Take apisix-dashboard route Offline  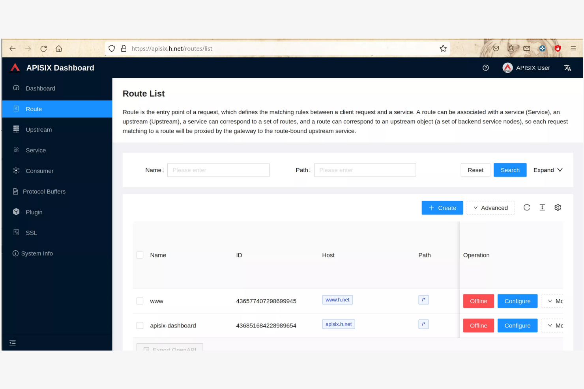pos(478,326)
